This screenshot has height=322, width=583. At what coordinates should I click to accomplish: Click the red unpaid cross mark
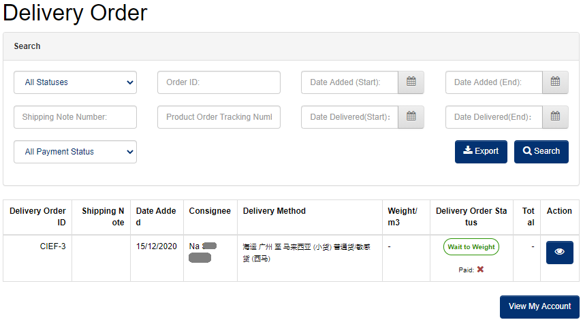480,270
